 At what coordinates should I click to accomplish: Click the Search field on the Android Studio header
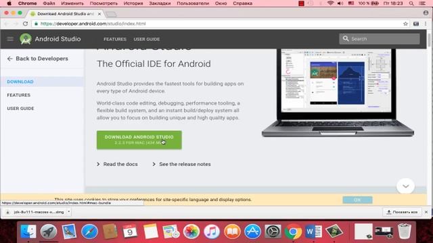[x=380, y=39]
